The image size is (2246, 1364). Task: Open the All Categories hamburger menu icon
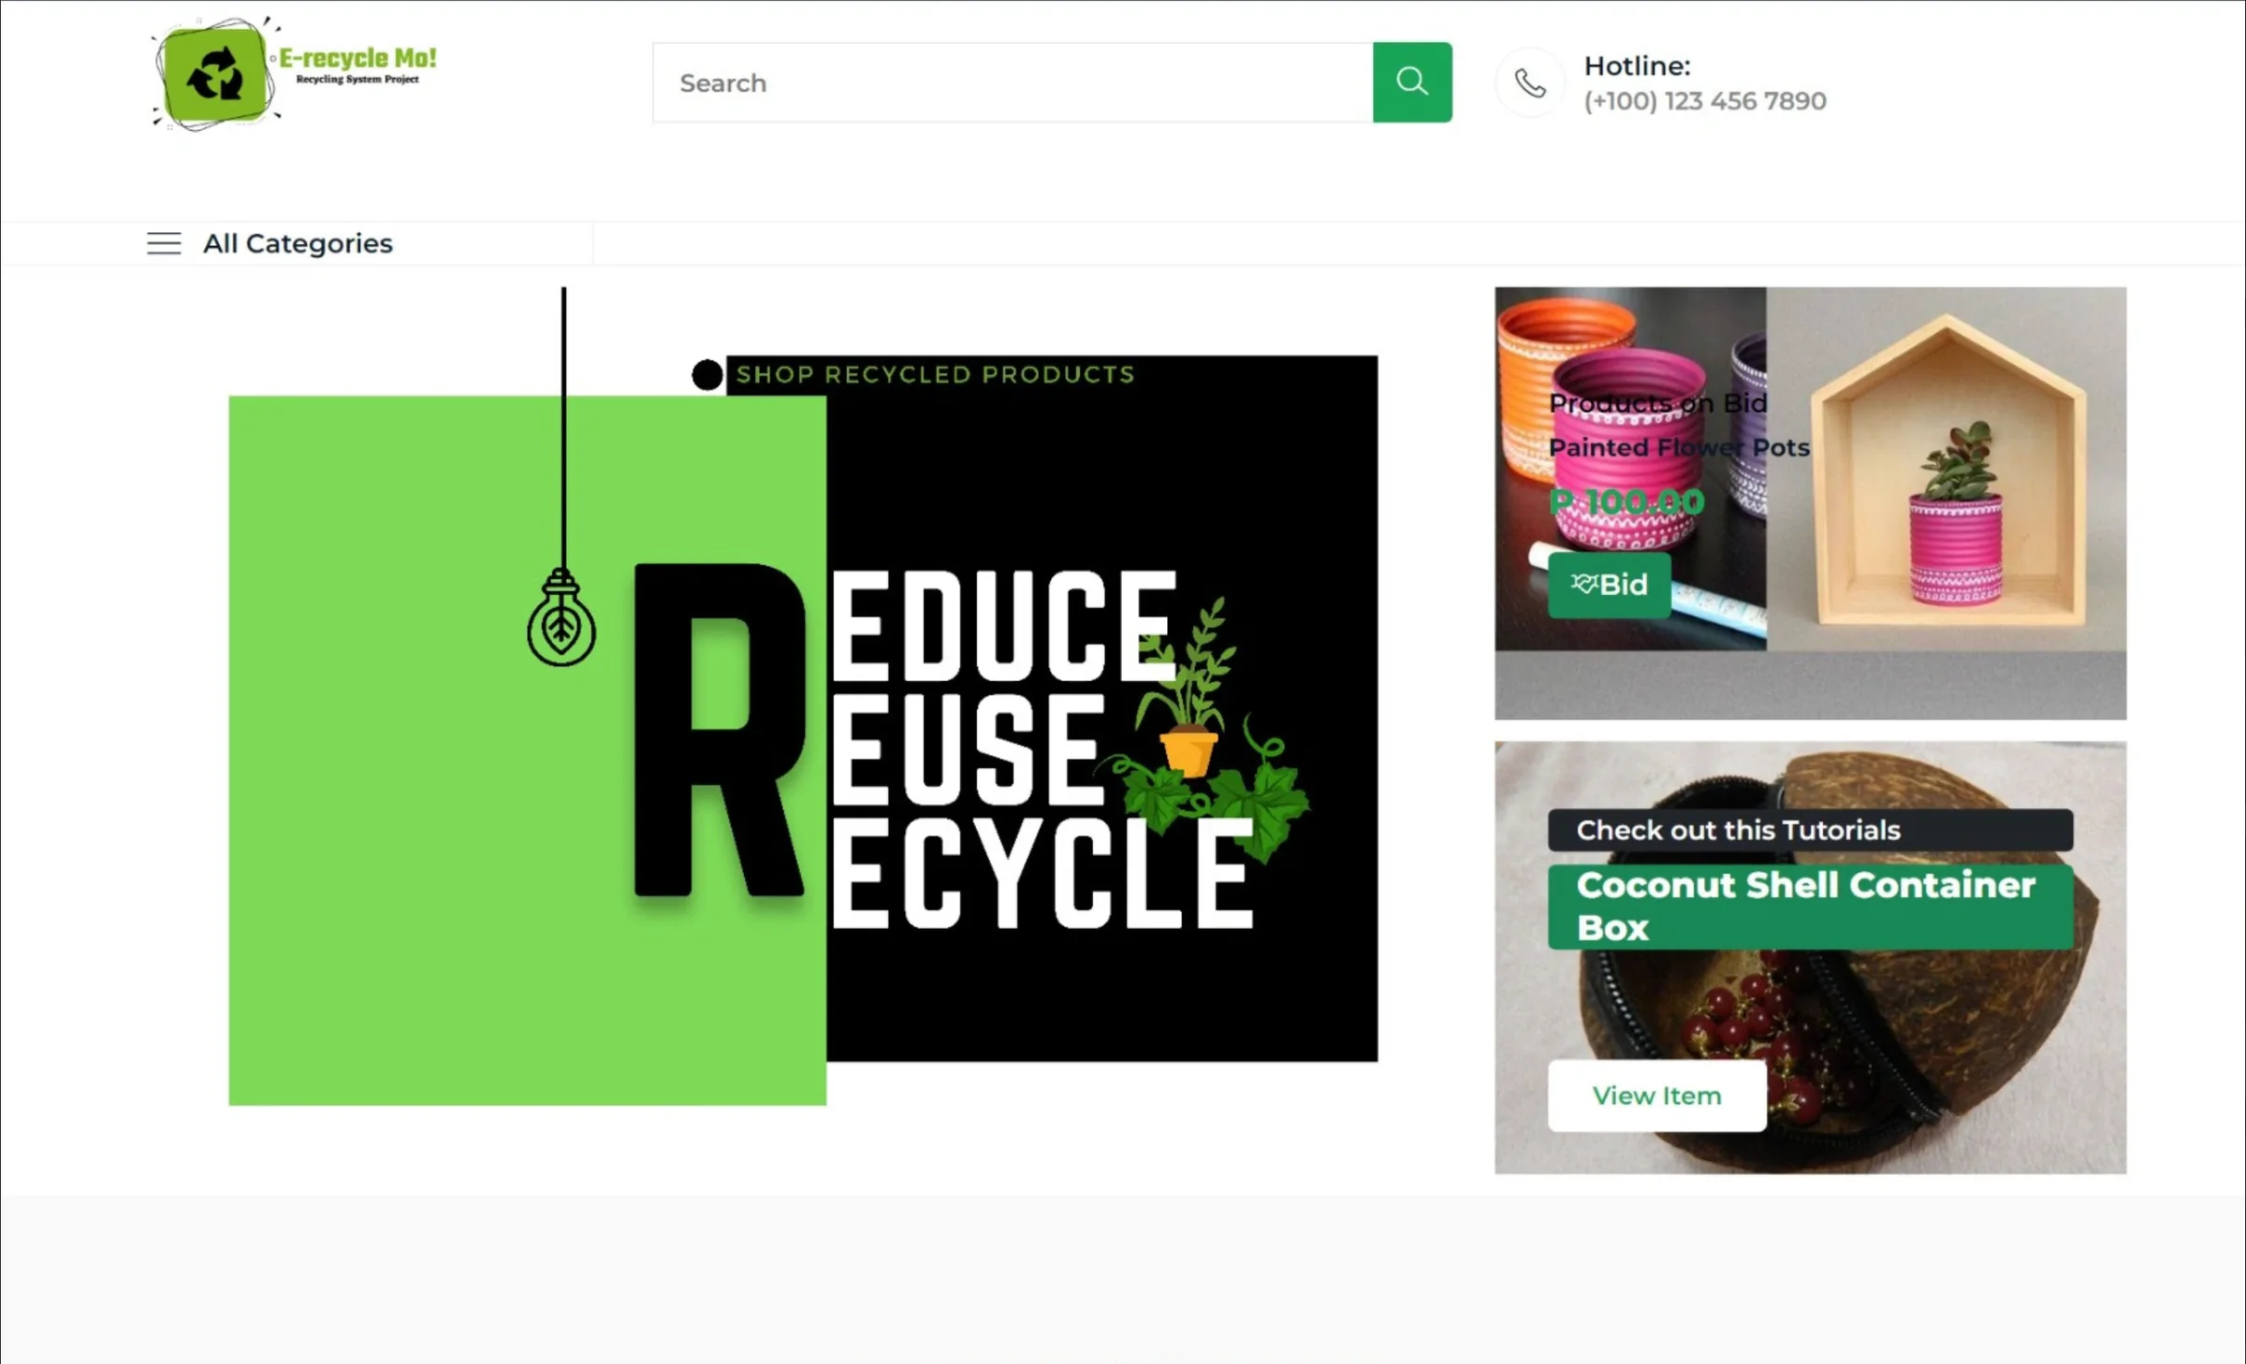click(164, 243)
